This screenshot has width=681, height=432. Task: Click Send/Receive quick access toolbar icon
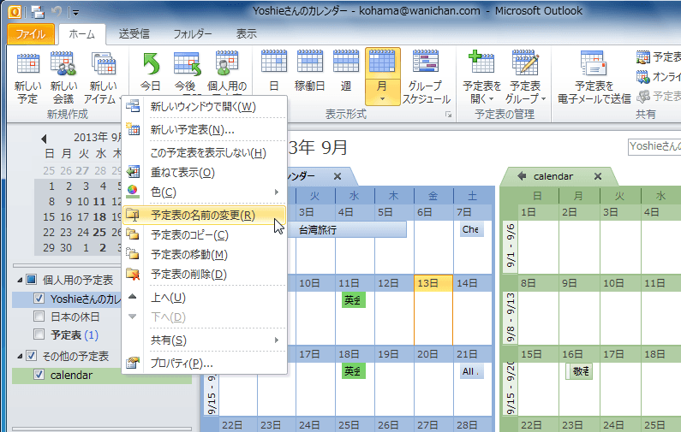[38, 12]
